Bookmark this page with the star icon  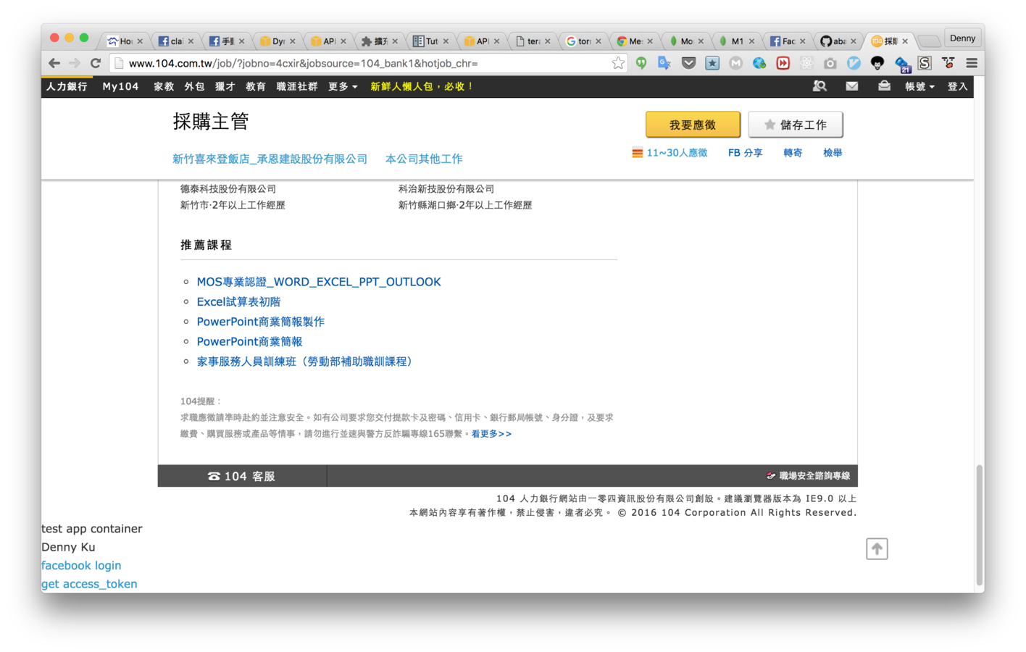617,63
